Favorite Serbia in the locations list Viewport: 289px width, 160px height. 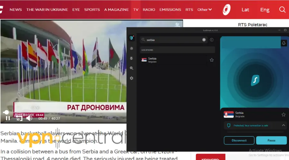(x=212, y=60)
